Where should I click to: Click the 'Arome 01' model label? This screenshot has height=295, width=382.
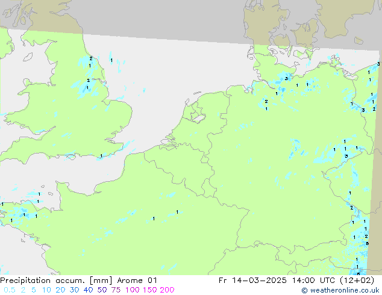[x=137, y=281]
